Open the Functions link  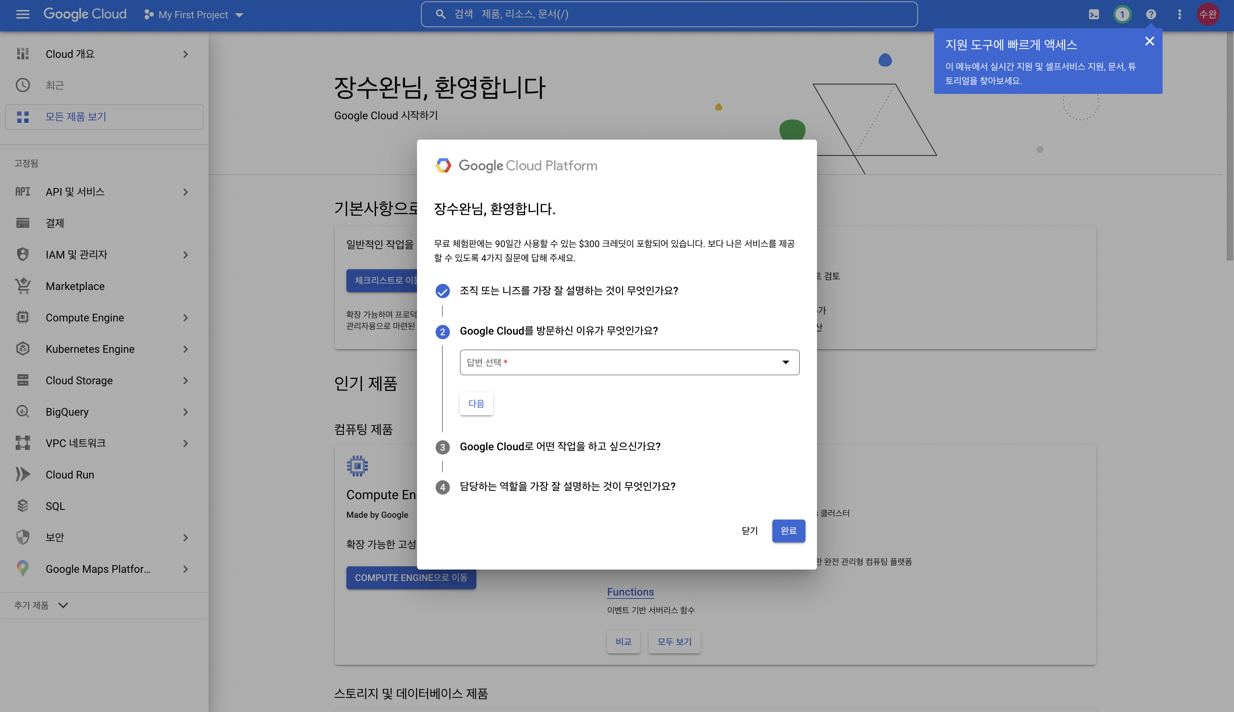(x=630, y=592)
